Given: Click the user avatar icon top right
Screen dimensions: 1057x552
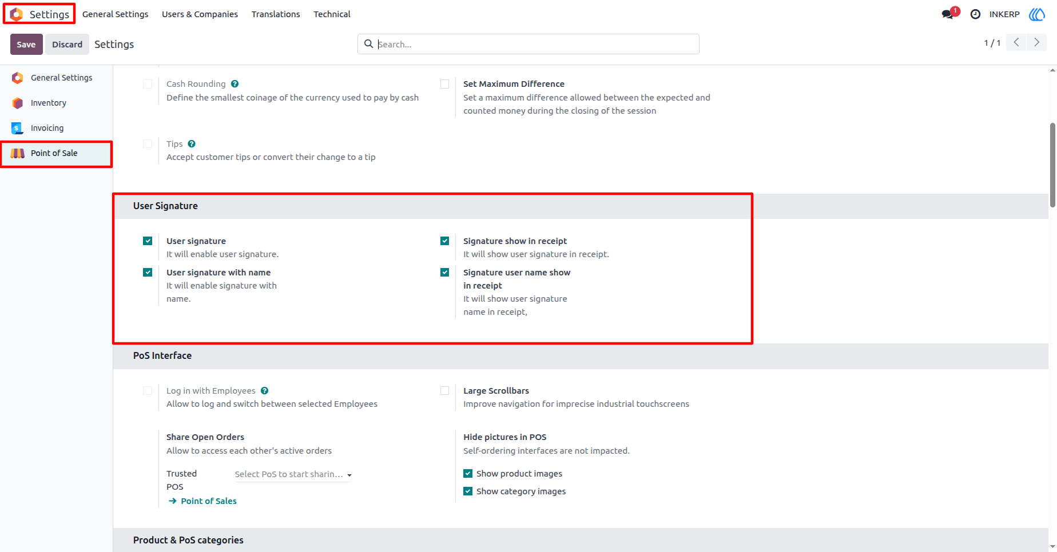Looking at the screenshot, I should click(1036, 14).
